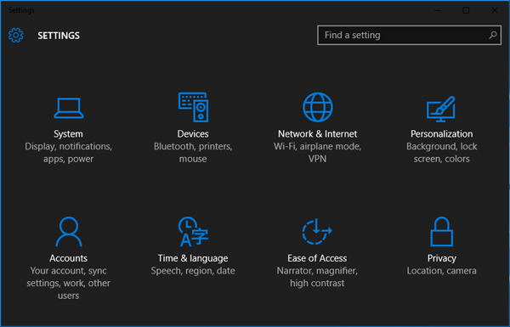Open the Accounts person icon
The height and width of the screenshot is (327, 510).
point(69,231)
